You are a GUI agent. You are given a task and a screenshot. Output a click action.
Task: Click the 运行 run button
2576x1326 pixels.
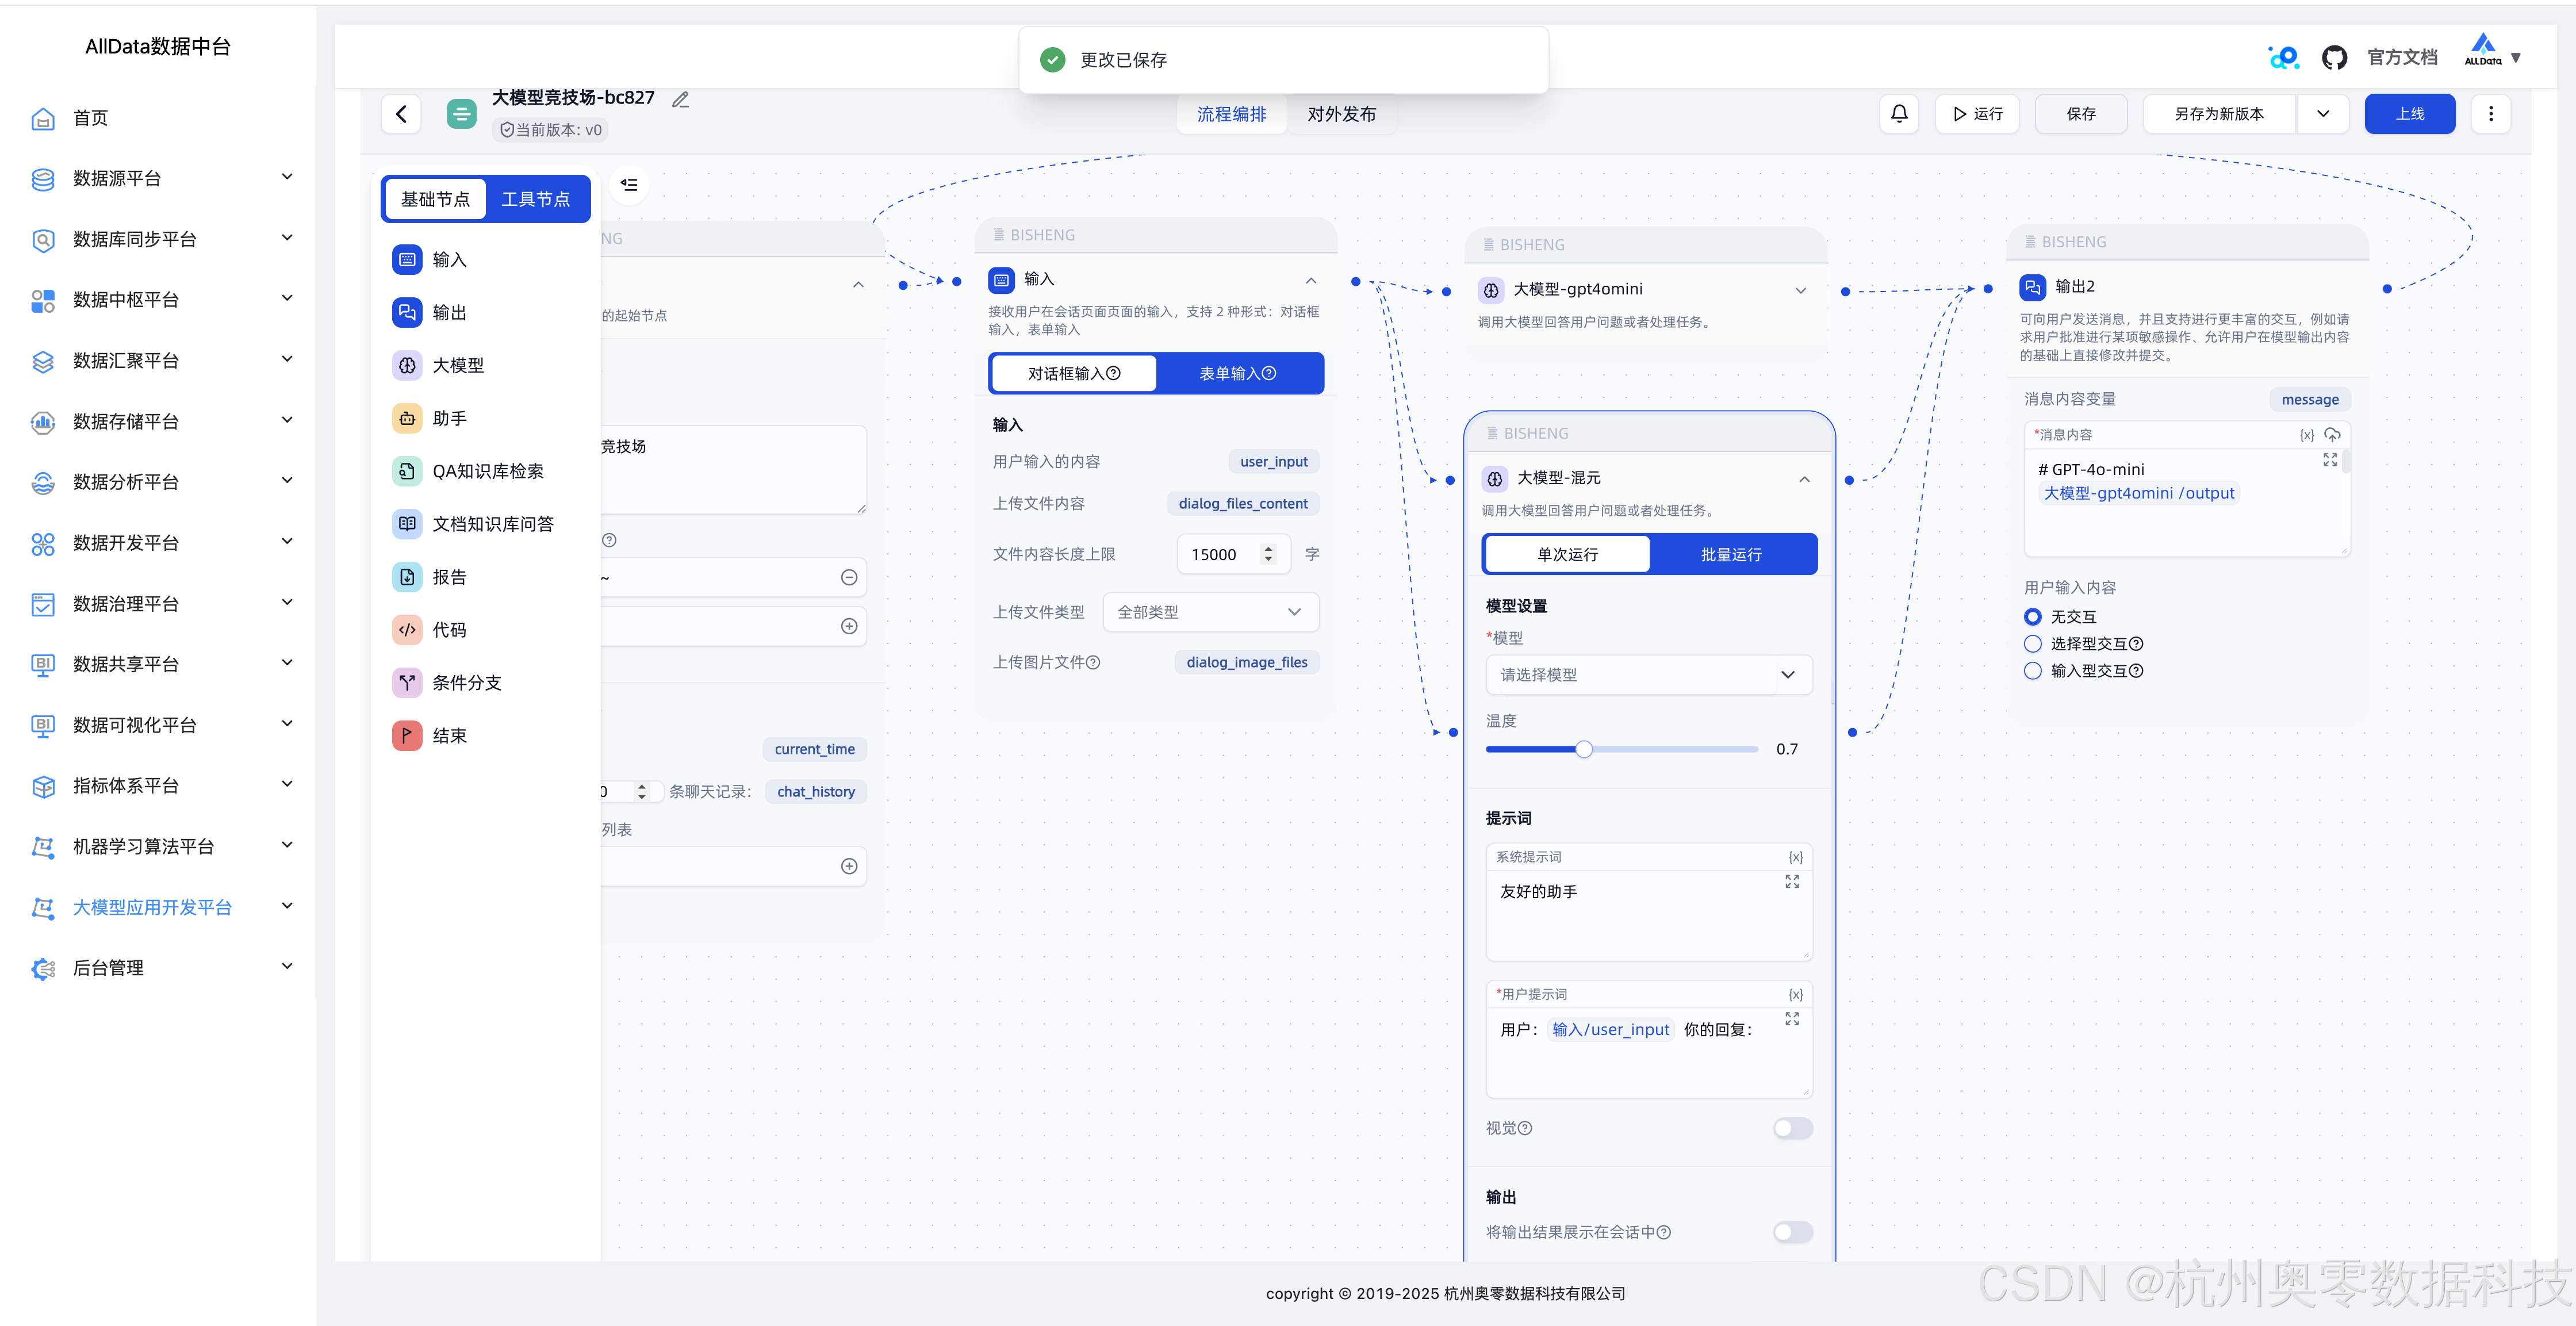coord(1977,114)
